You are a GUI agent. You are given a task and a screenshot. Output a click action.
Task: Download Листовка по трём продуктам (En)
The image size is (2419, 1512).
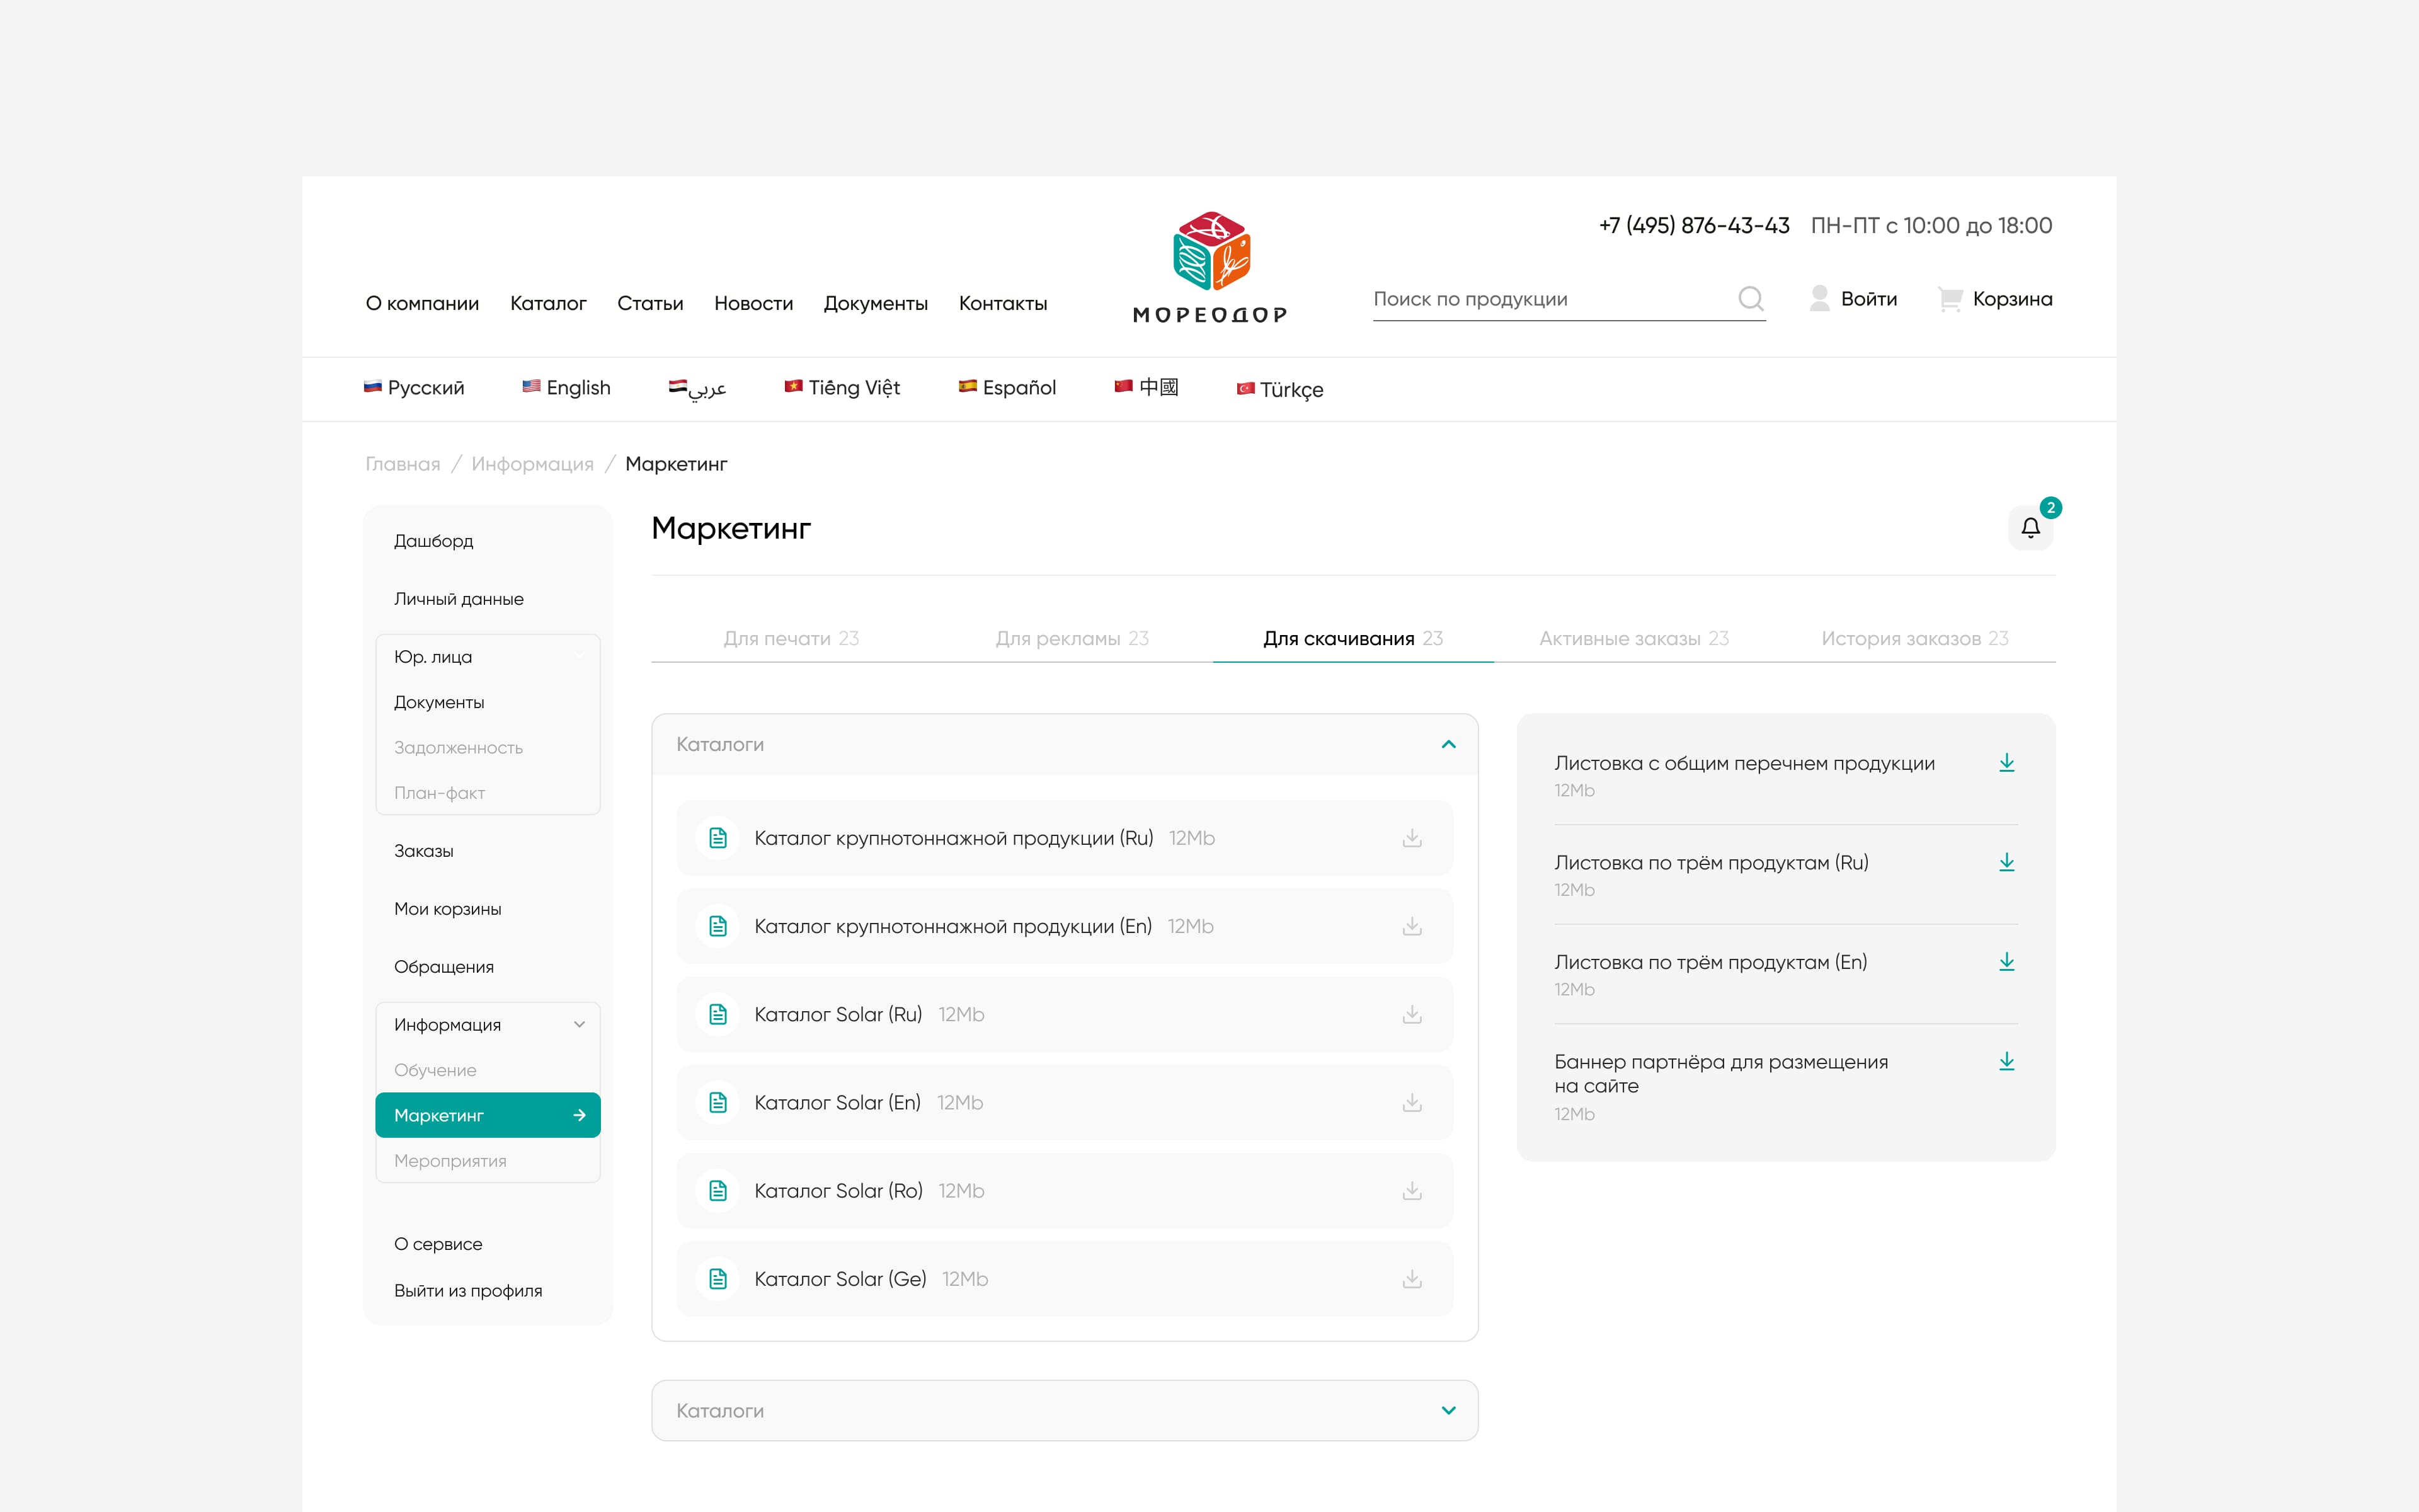[2006, 963]
